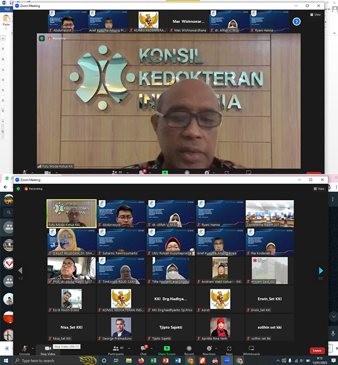Screen dimensions: 338x365
Task: Go to previous gallery page with grey arrow
Action: pos(20,270)
